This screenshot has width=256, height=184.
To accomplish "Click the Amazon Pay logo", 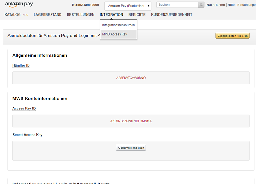I will tap(19, 4).
